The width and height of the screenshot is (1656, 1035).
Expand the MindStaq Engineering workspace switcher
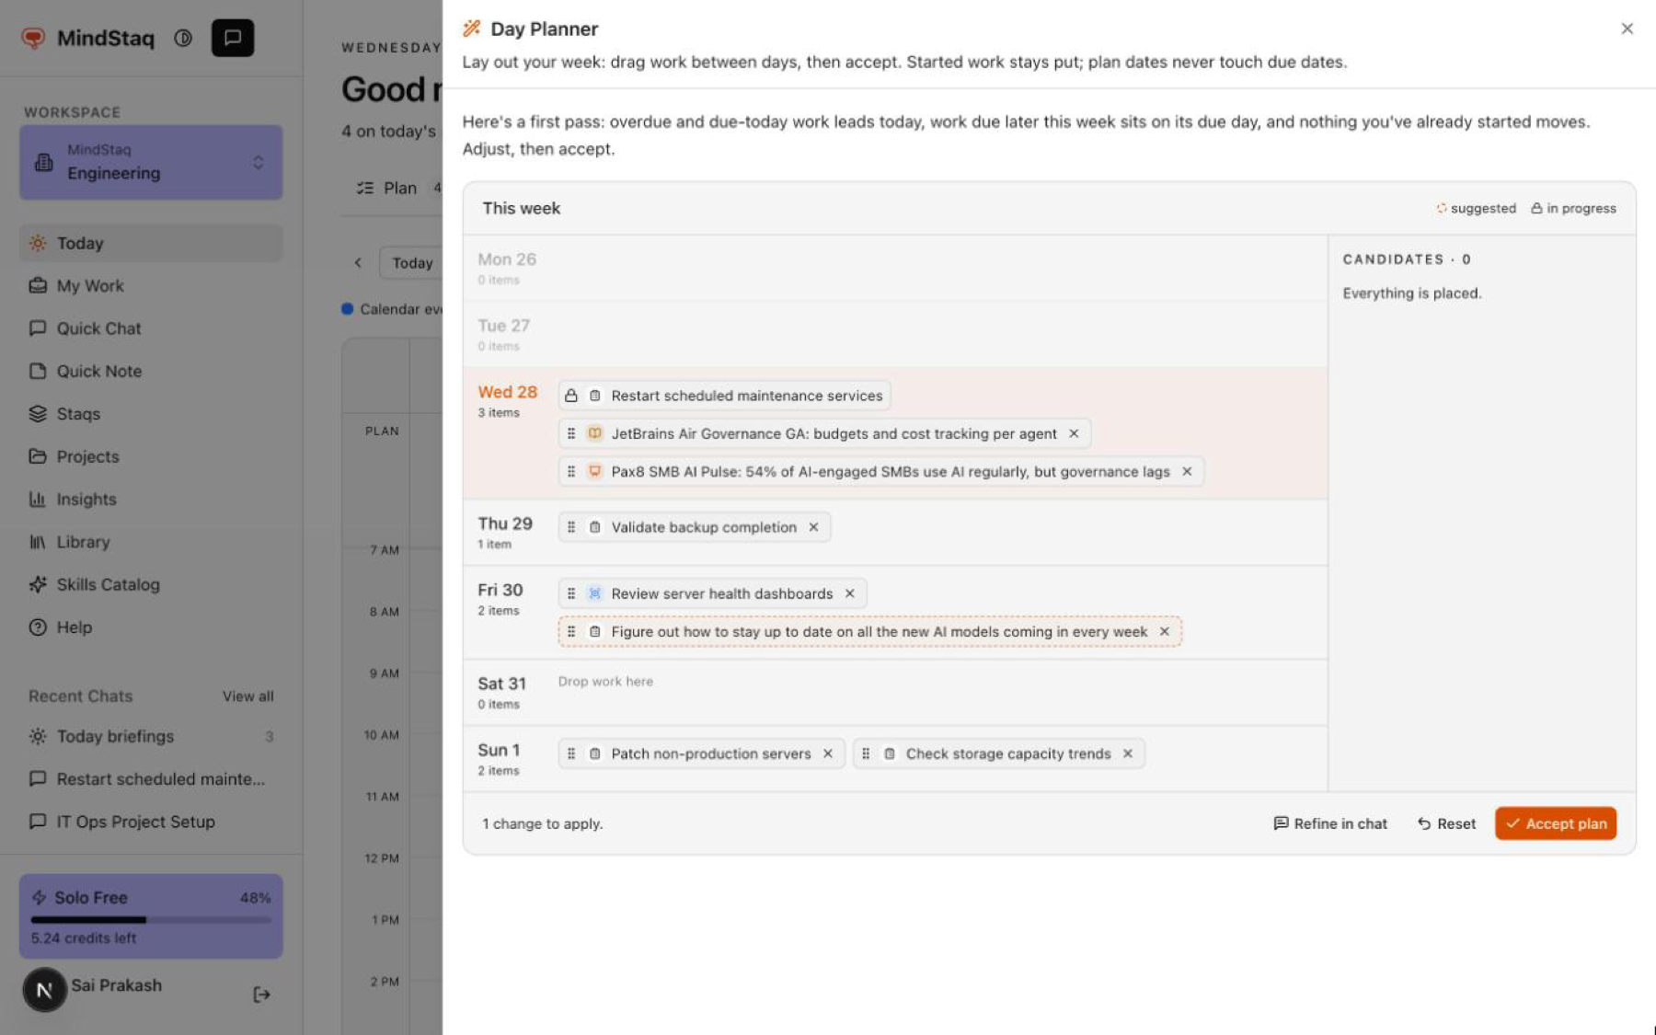(x=151, y=162)
